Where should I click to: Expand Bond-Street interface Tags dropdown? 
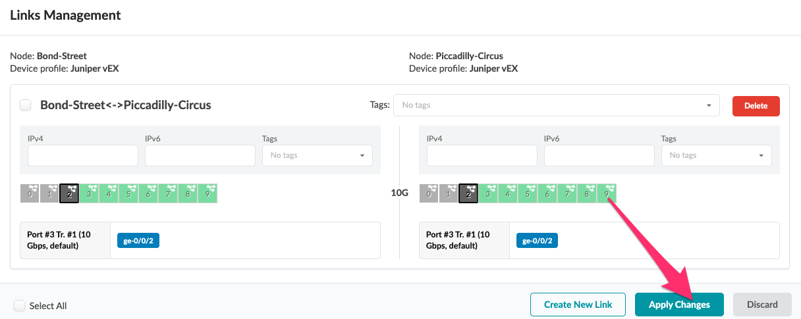click(x=317, y=155)
